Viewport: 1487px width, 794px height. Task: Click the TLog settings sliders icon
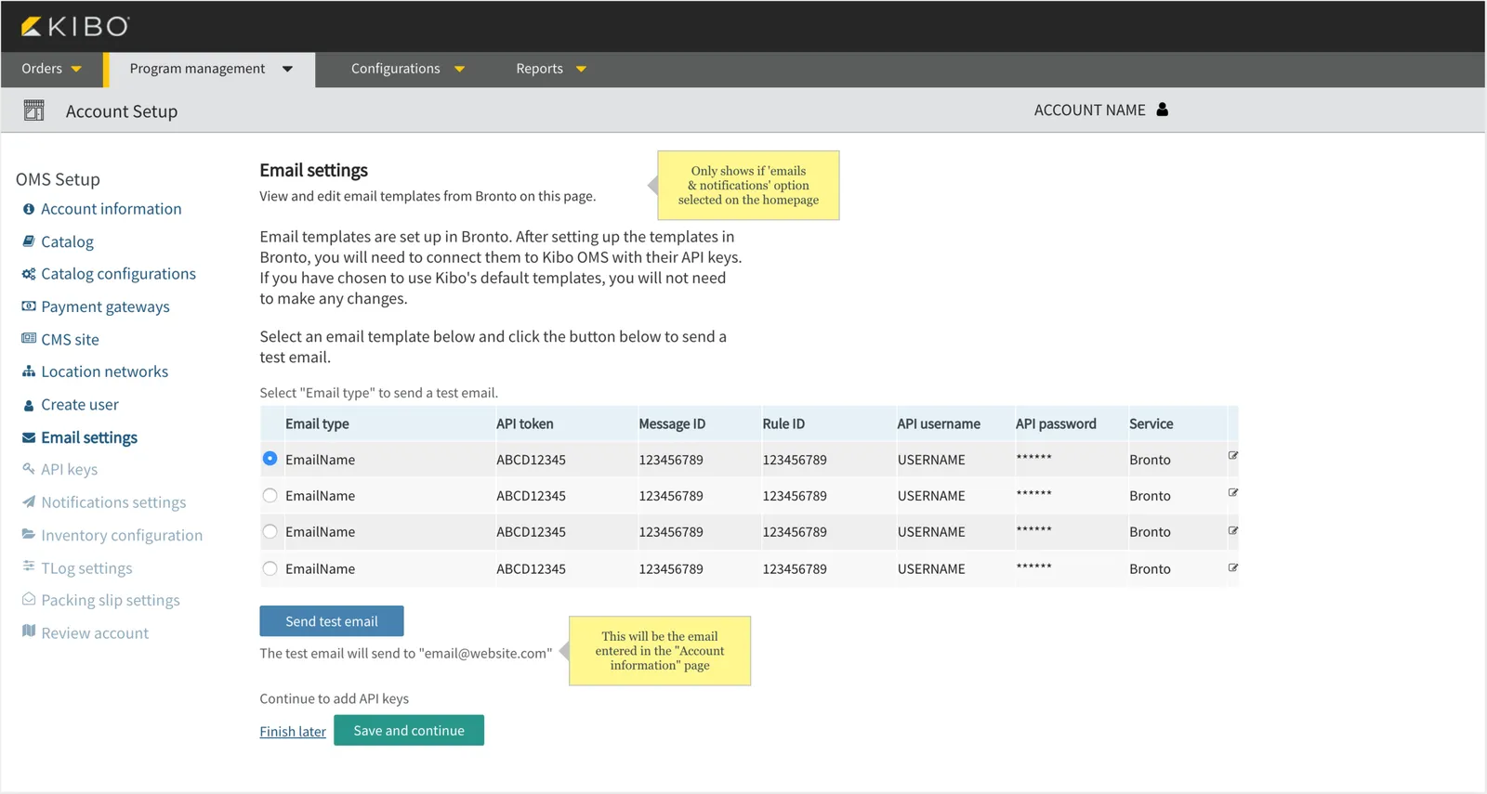tap(29, 566)
